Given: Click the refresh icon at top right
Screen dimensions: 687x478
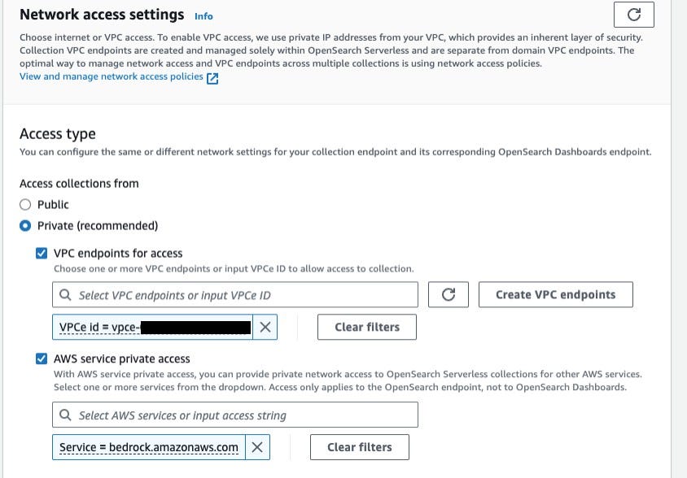Looking at the screenshot, I should click(x=634, y=15).
